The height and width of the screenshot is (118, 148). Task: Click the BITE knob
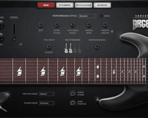41,24
